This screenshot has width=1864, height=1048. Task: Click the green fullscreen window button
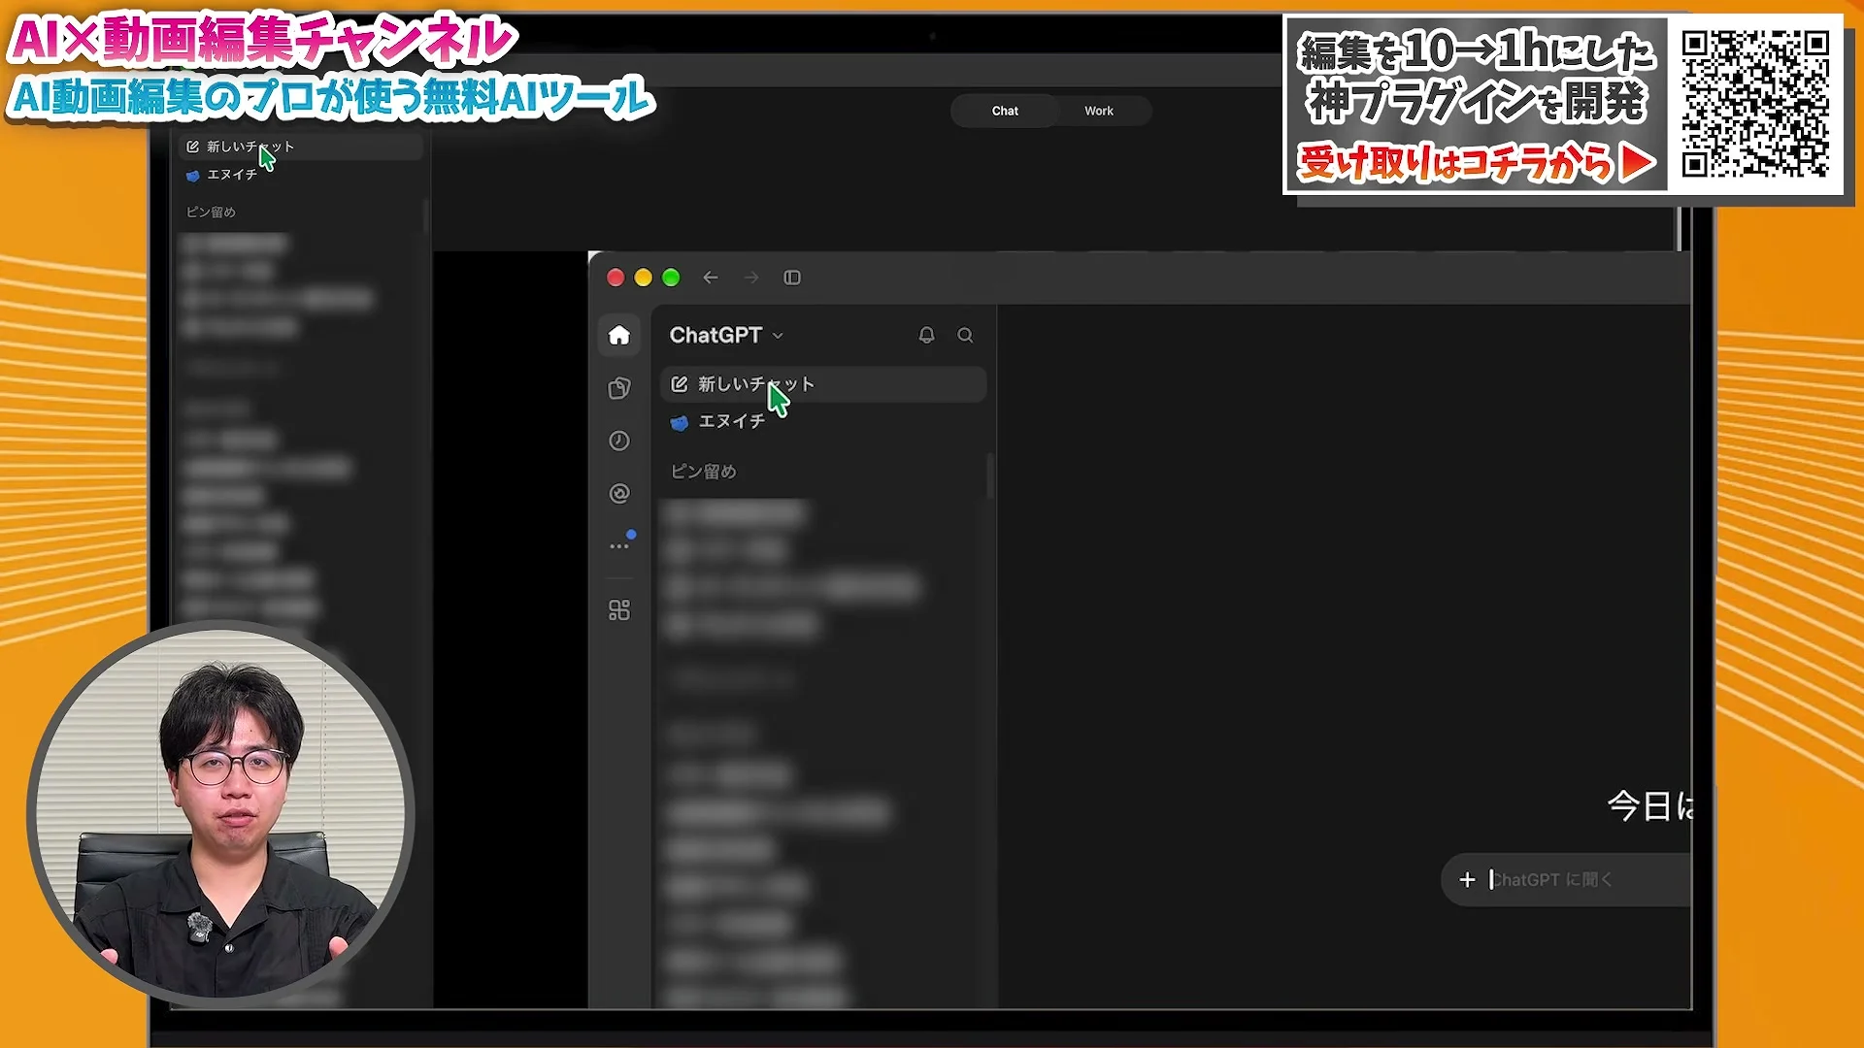[x=671, y=278]
